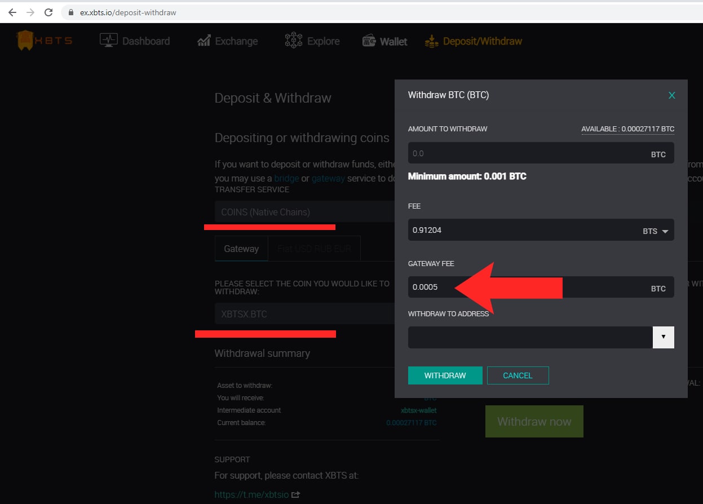Open the Dashboard menu item
The width and height of the screenshot is (703, 504).
(x=135, y=41)
